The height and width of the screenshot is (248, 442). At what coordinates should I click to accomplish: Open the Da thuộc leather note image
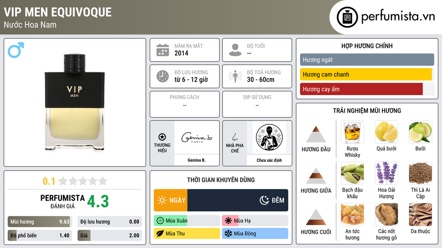(420, 214)
